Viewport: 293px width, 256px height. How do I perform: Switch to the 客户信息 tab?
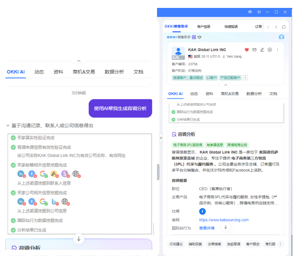click(x=204, y=27)
